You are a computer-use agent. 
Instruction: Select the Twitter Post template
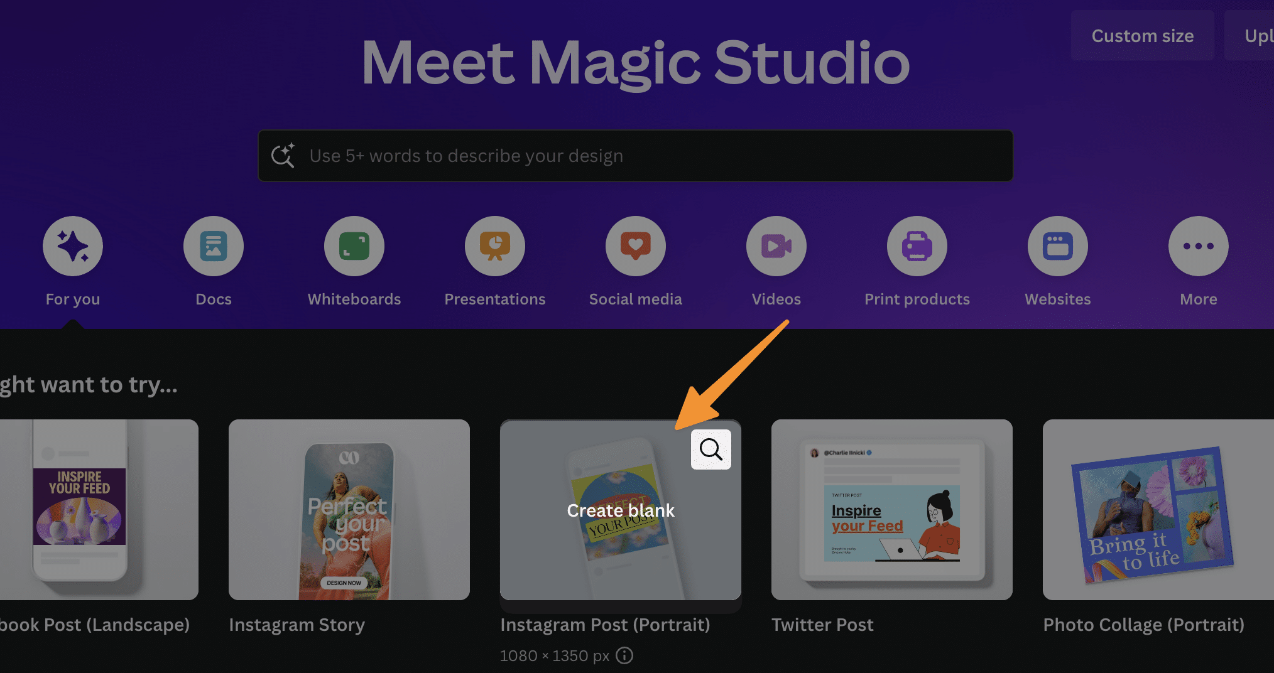[x=891, y=510]
